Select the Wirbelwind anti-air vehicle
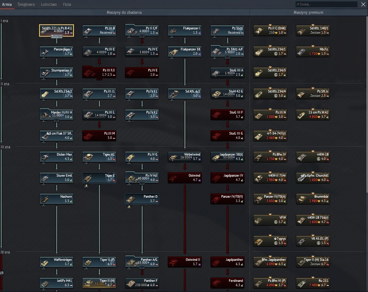The height and width of the screenshot is (292, 368). [185, 157]
